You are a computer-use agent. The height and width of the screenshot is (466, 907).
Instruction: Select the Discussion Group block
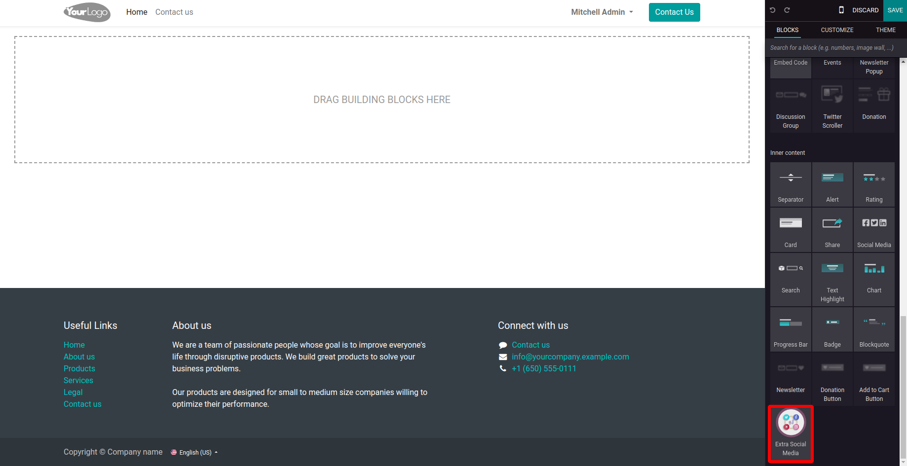coord(791,106)
